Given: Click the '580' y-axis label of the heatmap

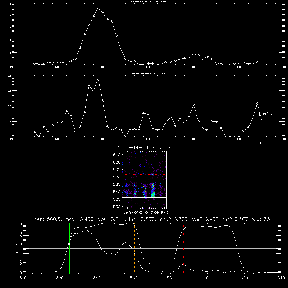Looking at the screenshot, I should pyautogui.click(x=117, y=177).
